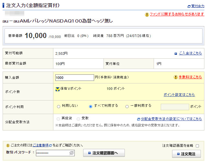
Task: Choose the 一部利用する radio option
Action: click(x=127, y=106)
